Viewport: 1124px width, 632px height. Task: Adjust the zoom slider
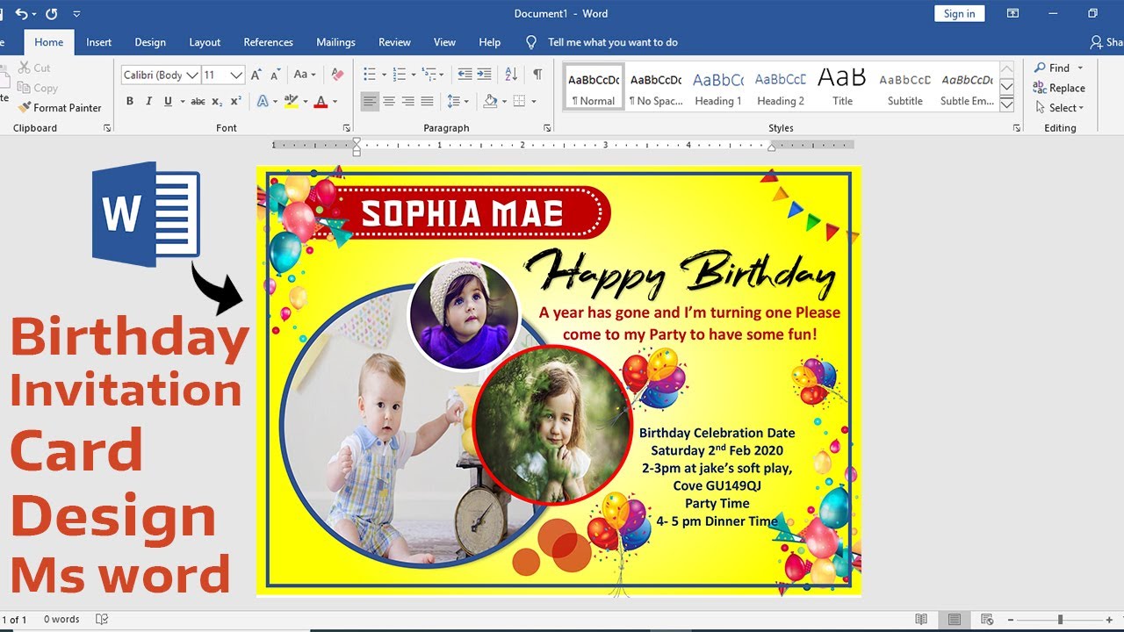click(x=1060, y=620)
